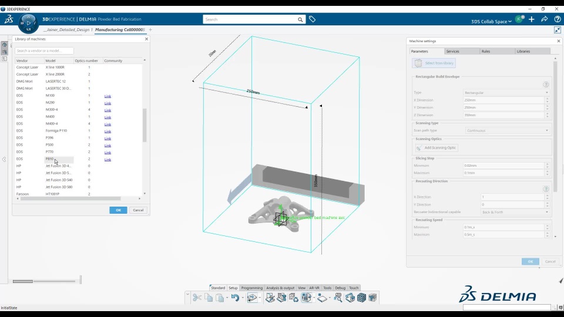Open the Recoater bidirectional capable dropdown

coord(515,212)
